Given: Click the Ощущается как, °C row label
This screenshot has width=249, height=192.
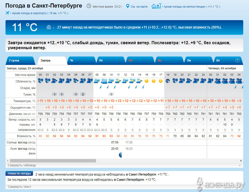Looking at the screenshot, I should tap(23, 108).
